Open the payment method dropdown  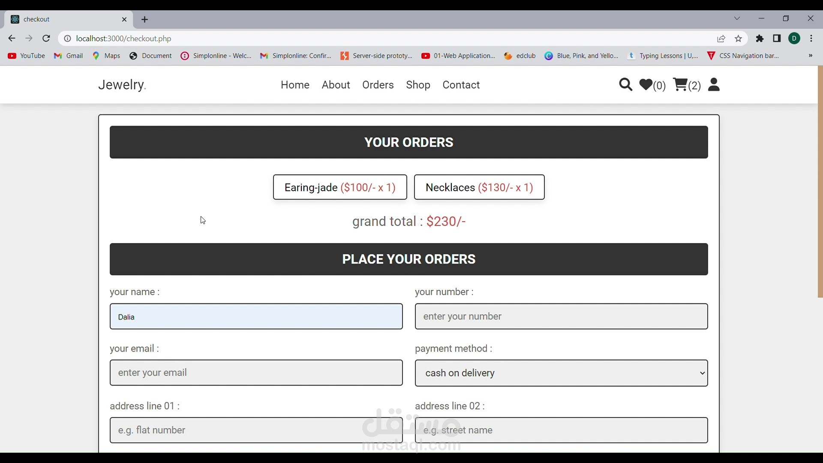click(561, 373)
